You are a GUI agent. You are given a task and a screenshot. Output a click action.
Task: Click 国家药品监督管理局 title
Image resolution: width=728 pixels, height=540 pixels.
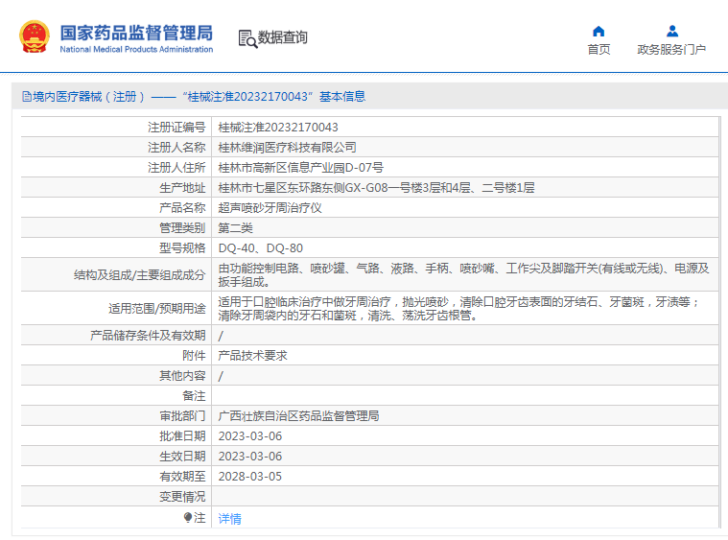tap(136, 33)
